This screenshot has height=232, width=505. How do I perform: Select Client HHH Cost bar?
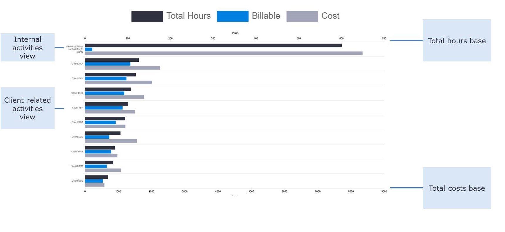(101, 156)
